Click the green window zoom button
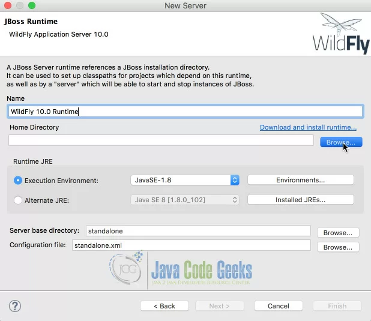 [32, 5]
